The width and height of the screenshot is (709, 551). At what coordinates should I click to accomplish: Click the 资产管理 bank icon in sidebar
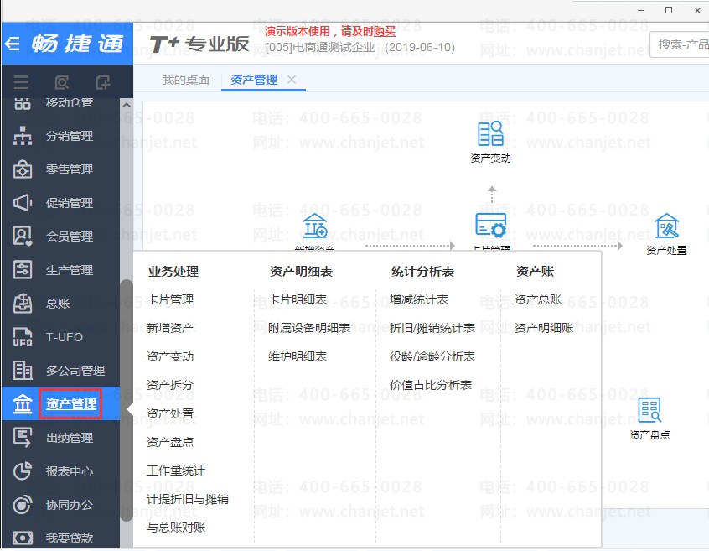coord(22,403)
